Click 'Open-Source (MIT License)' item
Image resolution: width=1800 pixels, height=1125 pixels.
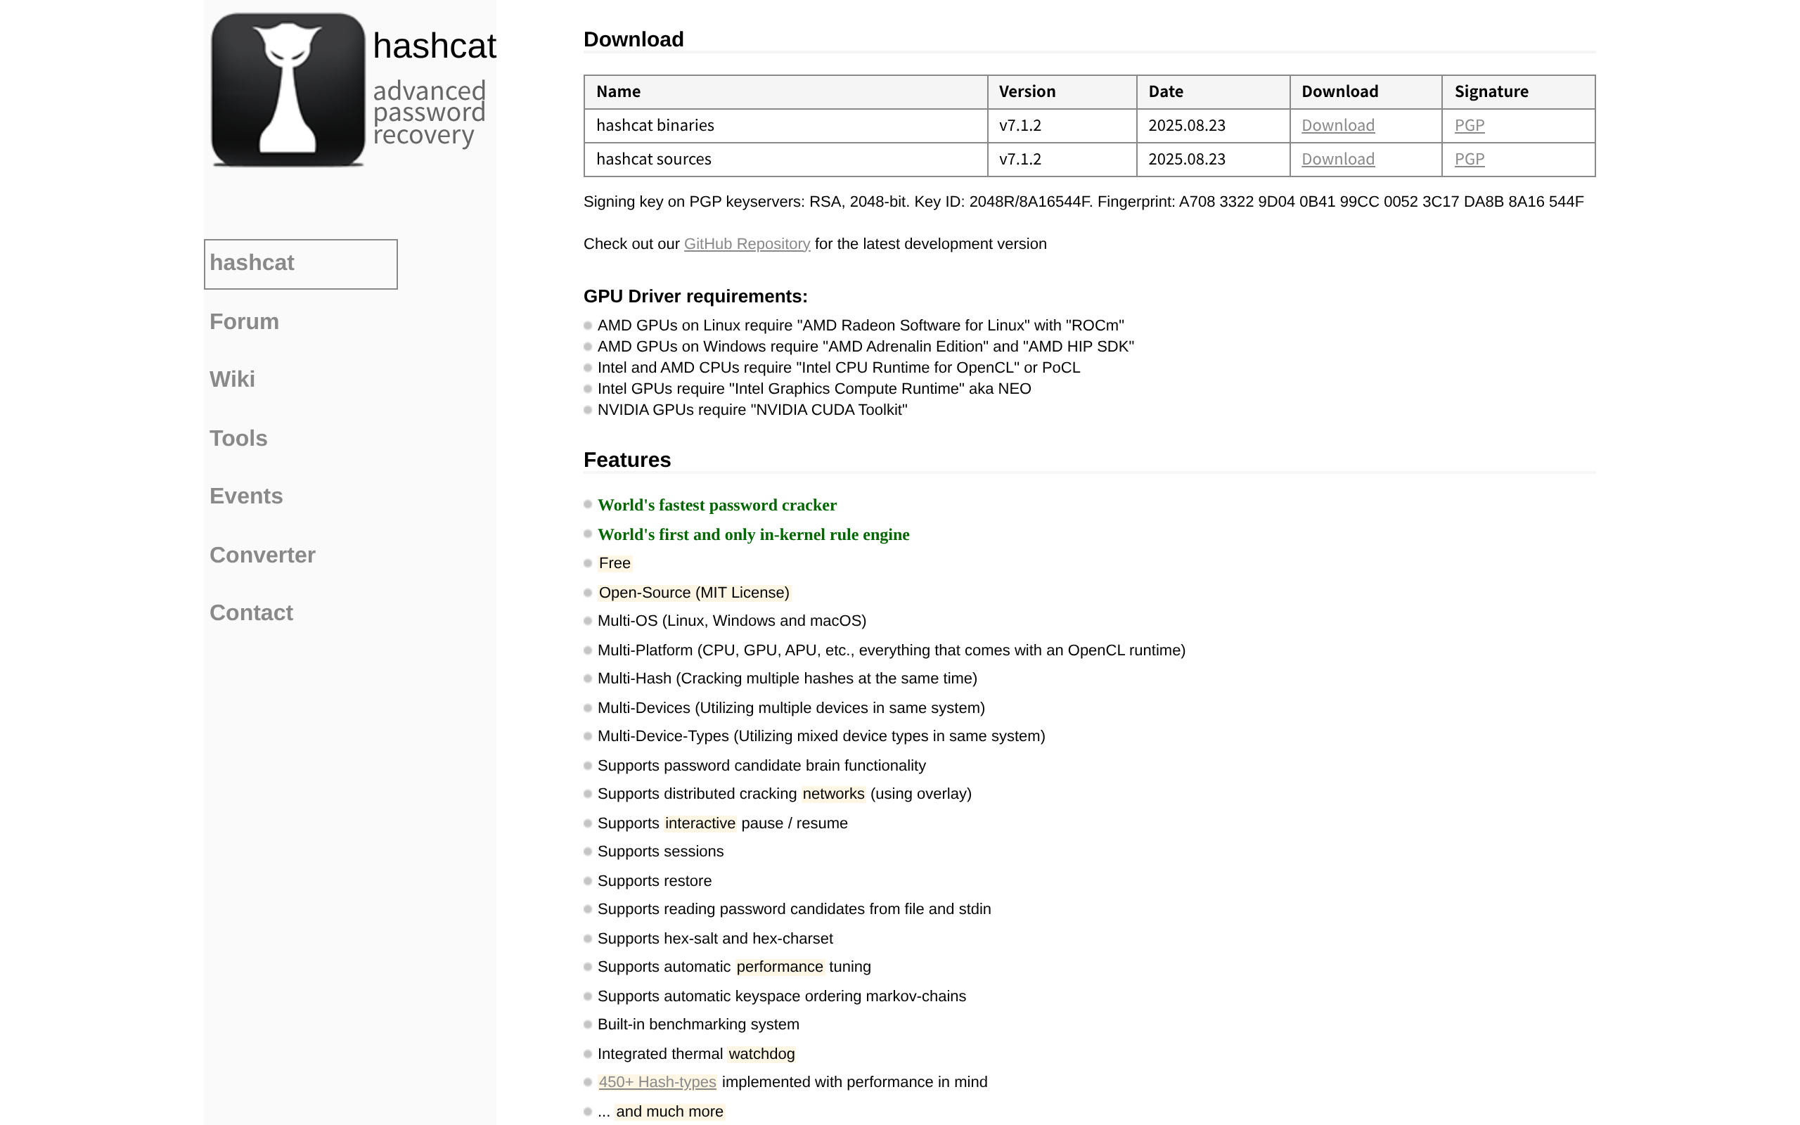click(694, 593)
